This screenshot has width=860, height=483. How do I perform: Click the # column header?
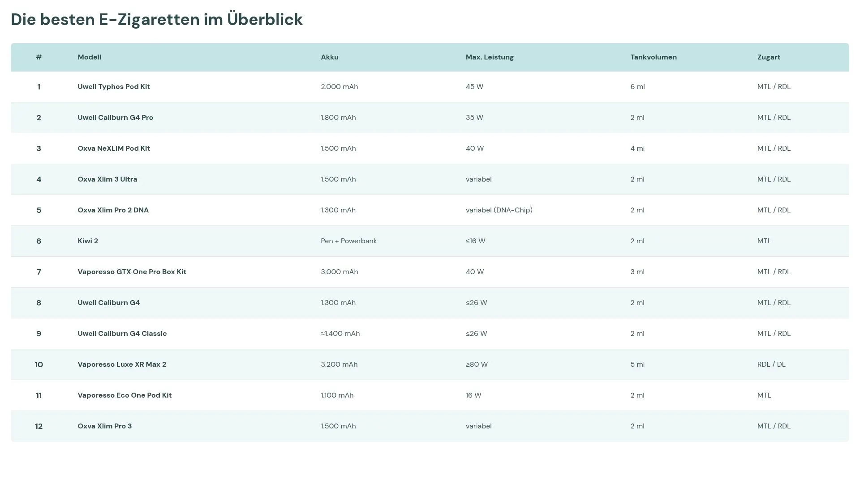click(39, 57)
